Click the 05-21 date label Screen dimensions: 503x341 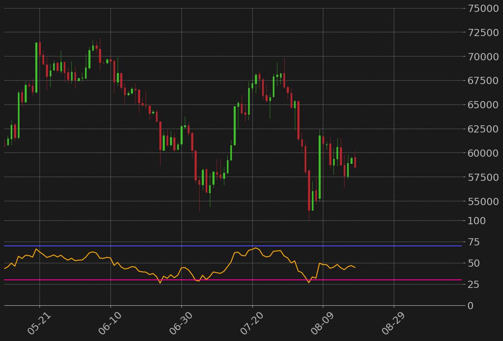(x=39, y=323)
